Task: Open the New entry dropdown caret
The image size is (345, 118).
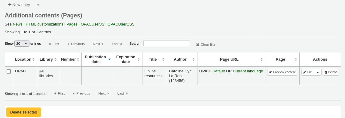Action: pos(38,5)
